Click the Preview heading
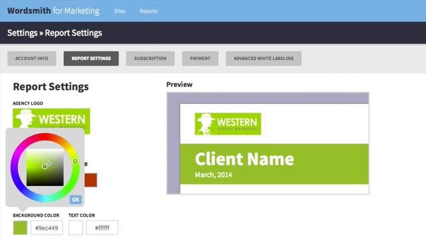The height and width of the screenshot is (240, 426). tap(179, 85)
